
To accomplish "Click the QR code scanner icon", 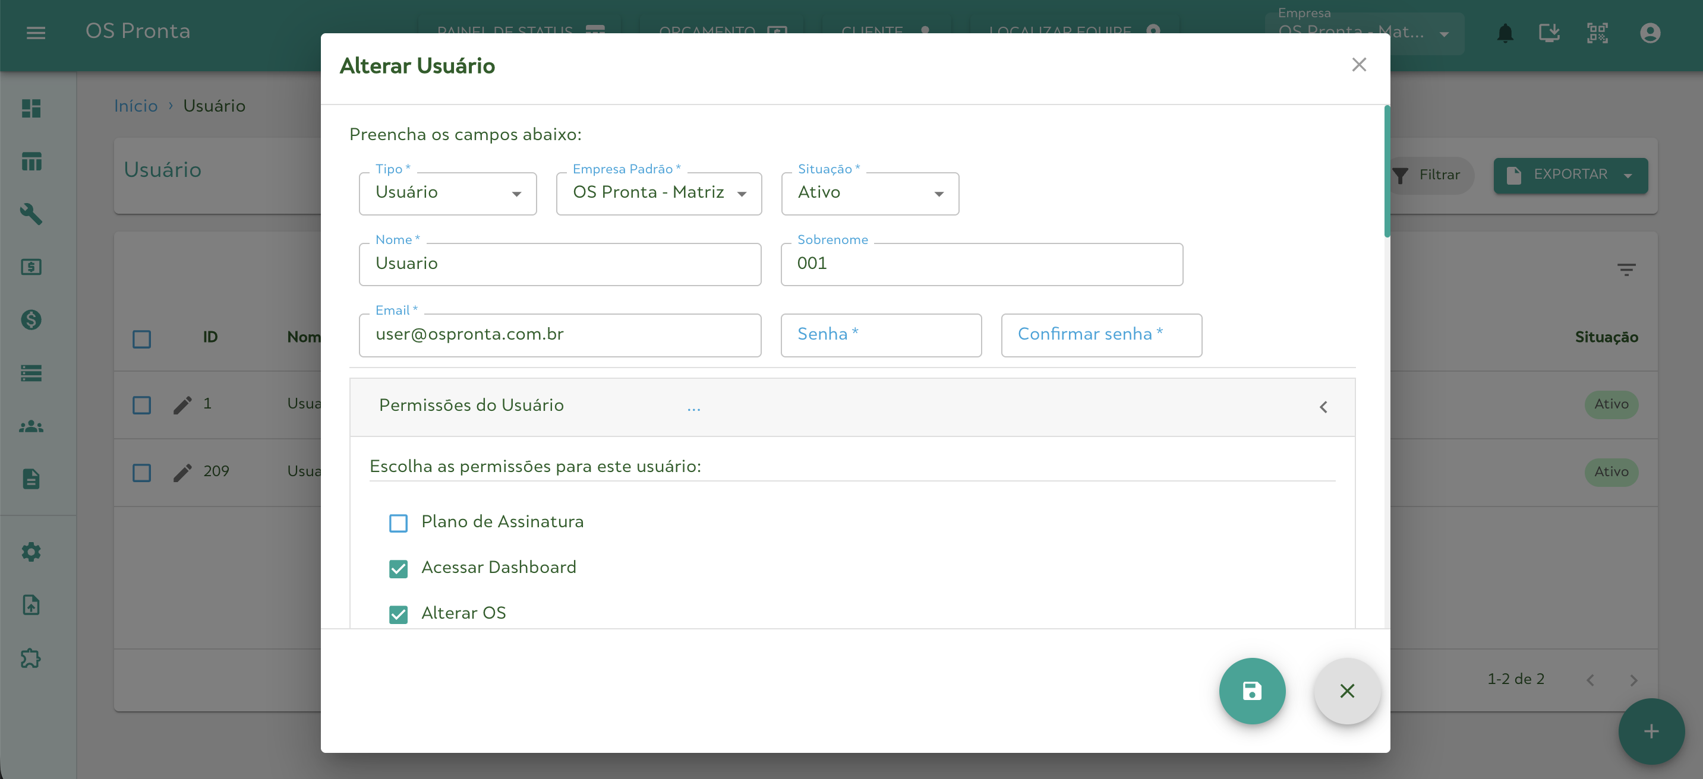I will [x=1597, y=33].
